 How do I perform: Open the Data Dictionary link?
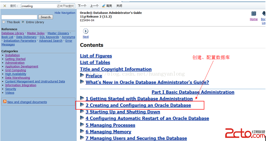[x=26, y=37]
